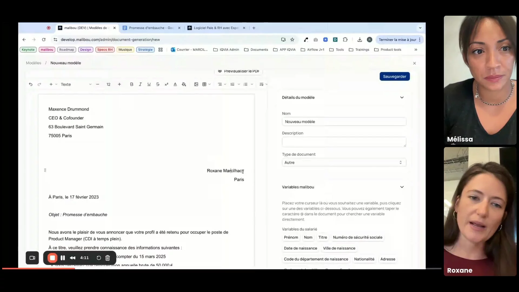Open the Type de document dropdown
The height and width of the screenshot is (292, 519).
pos(344,162)
